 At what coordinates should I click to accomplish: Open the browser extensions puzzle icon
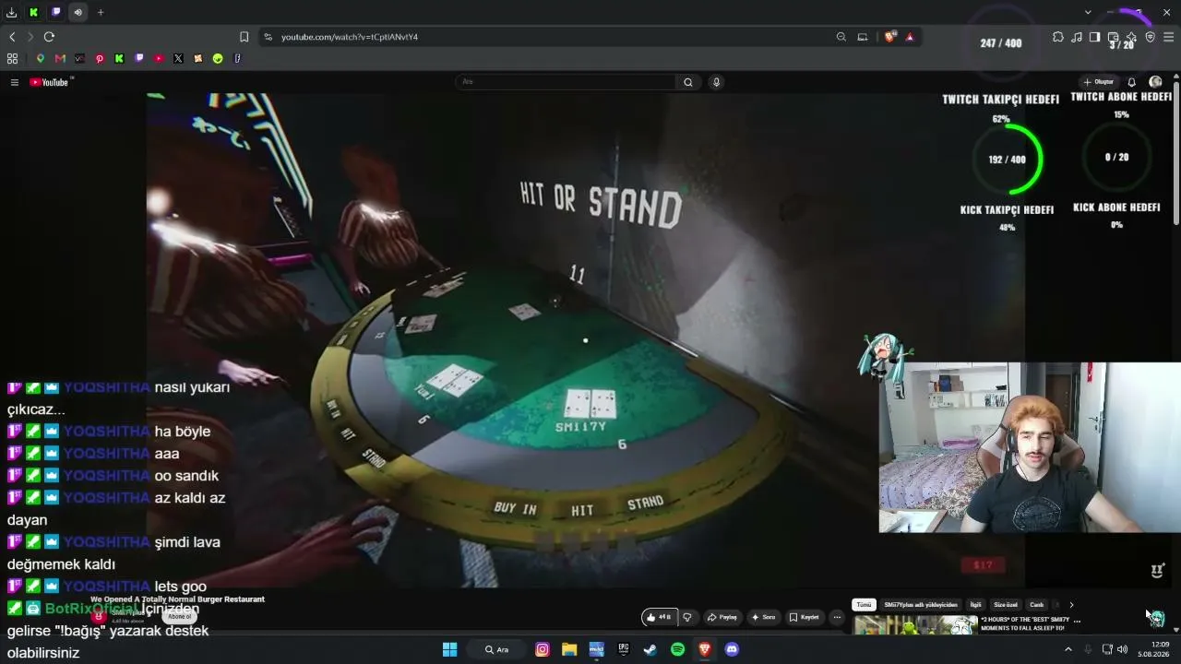pos(1058,37)
